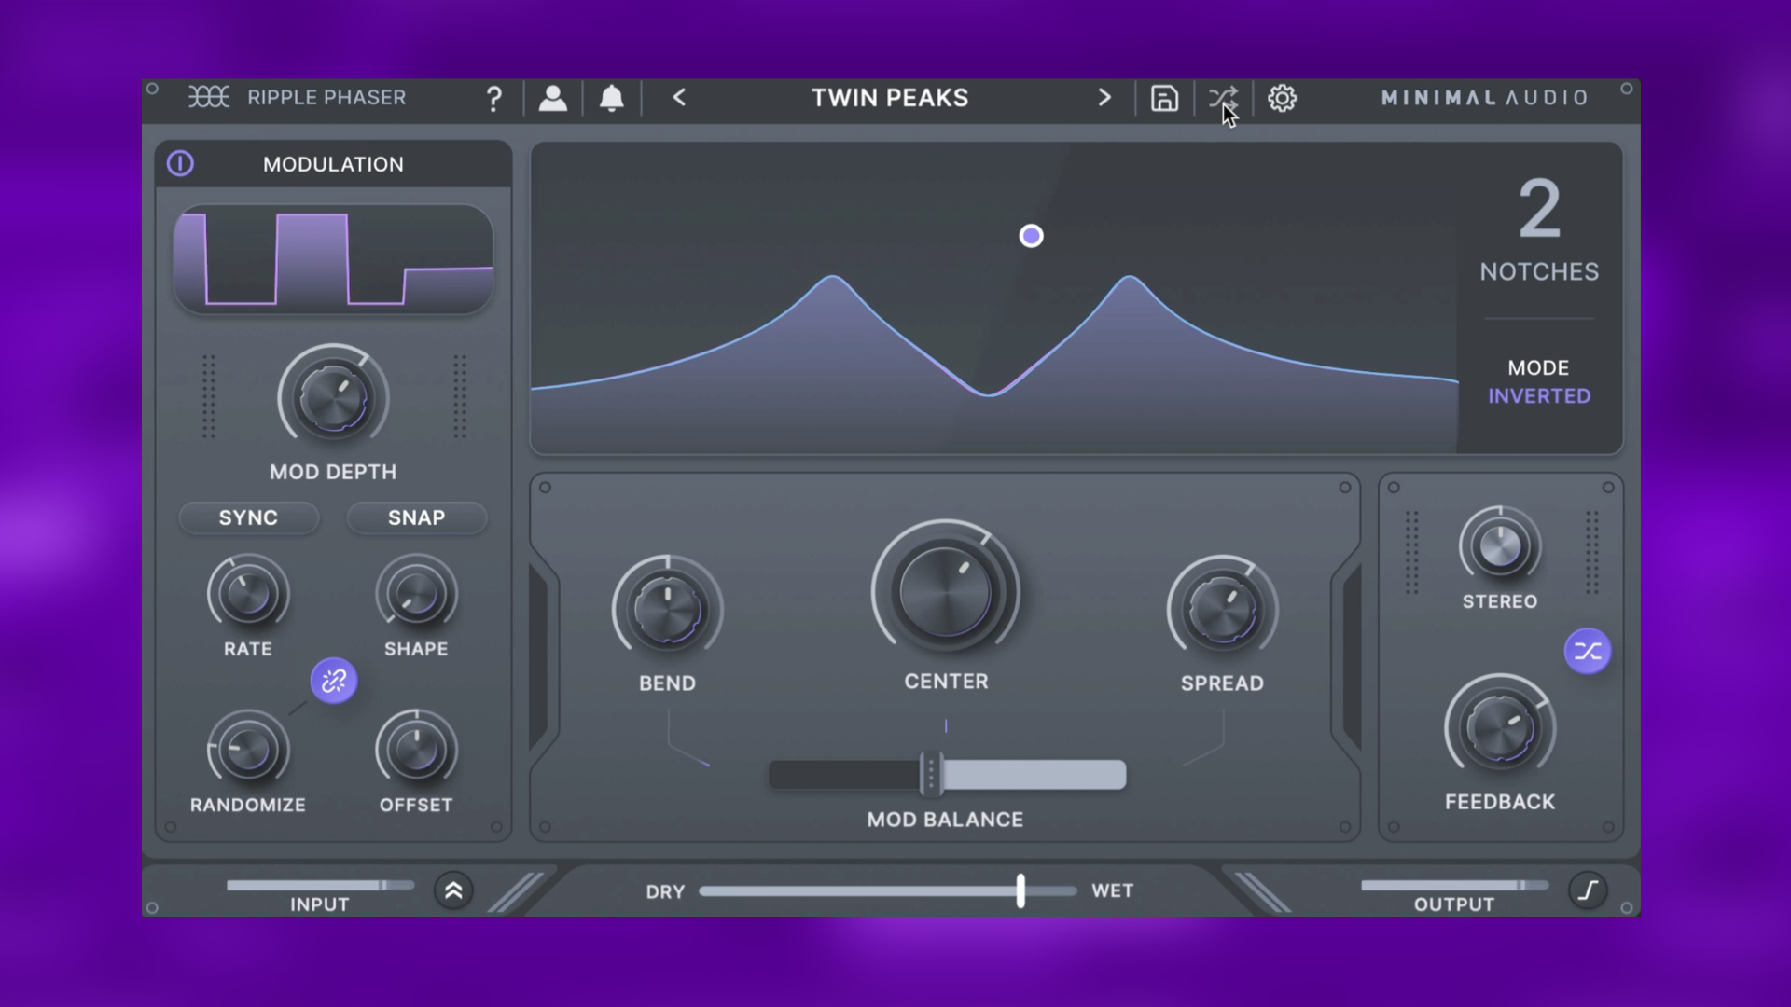This screenshot has width=1791, height=1007.
Task: Click the input double-chevron button
Action: [453, 891]
